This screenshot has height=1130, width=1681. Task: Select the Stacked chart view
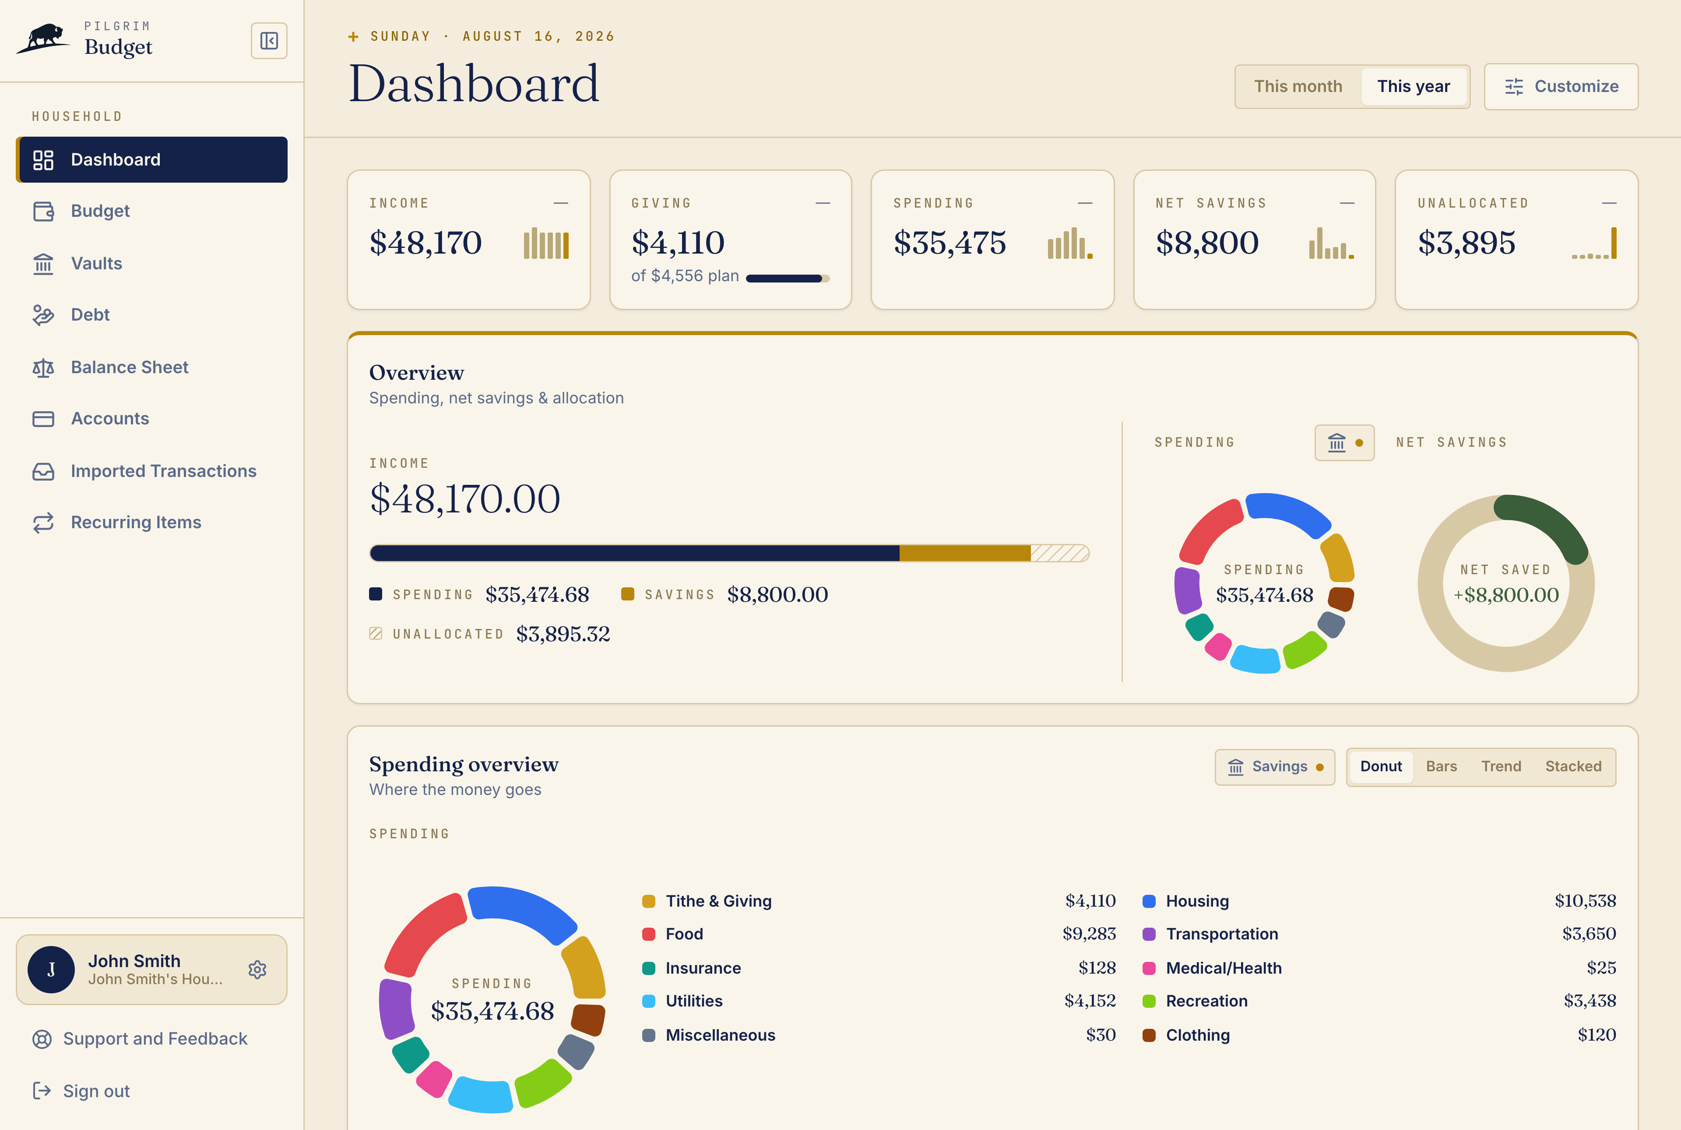pyautogui.click(x=1573, y=767)
